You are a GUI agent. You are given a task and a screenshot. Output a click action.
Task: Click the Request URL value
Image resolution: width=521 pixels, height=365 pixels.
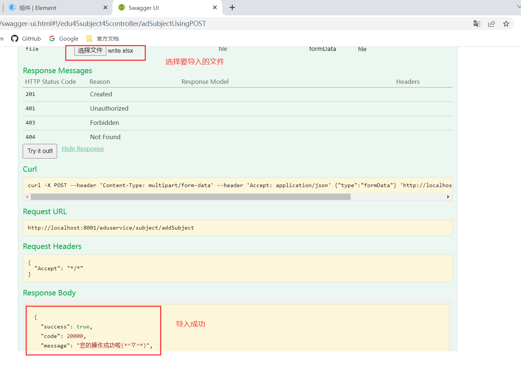[x=111, y=228]
